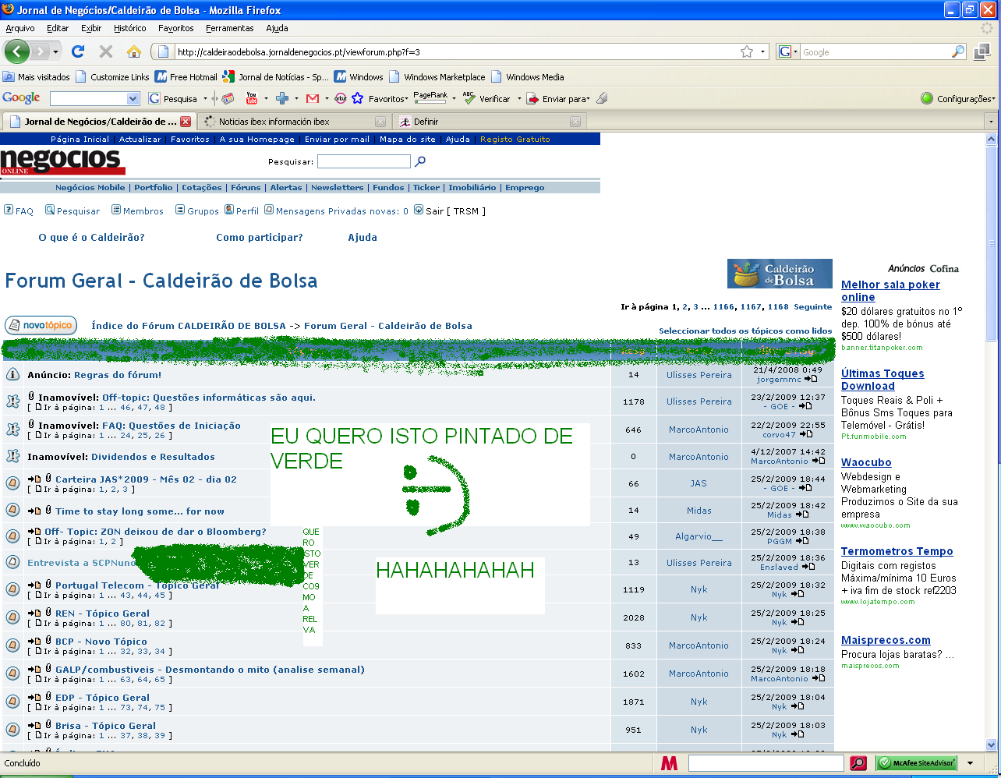Click the novo tópico button

tap(41, 325)
